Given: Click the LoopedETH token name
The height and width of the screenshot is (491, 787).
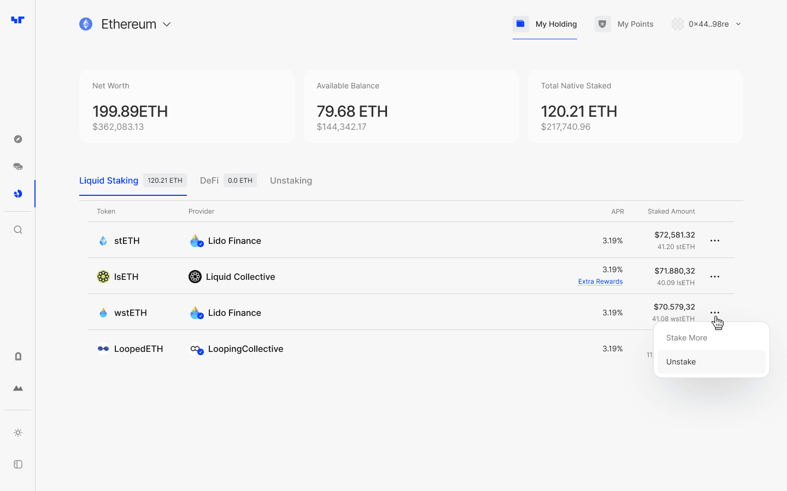Looking at the screenshot, I should [x=138, y=349].
